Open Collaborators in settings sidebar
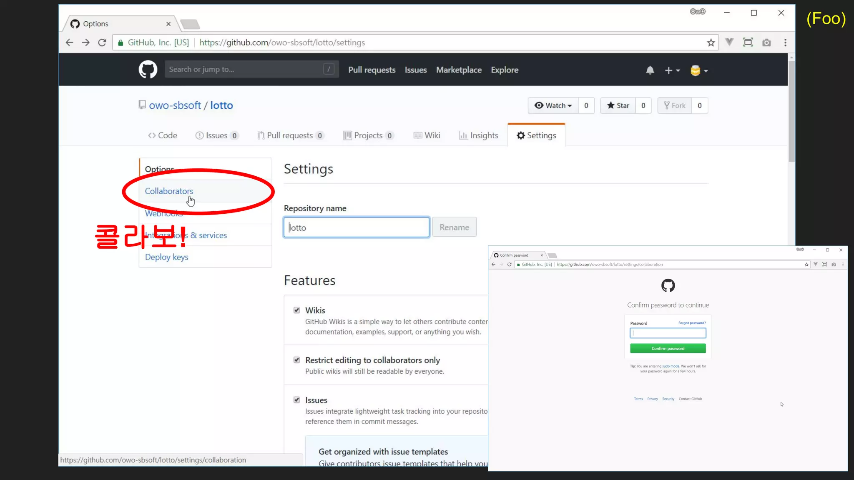This screenshot has width=854, height=480. 169,191
